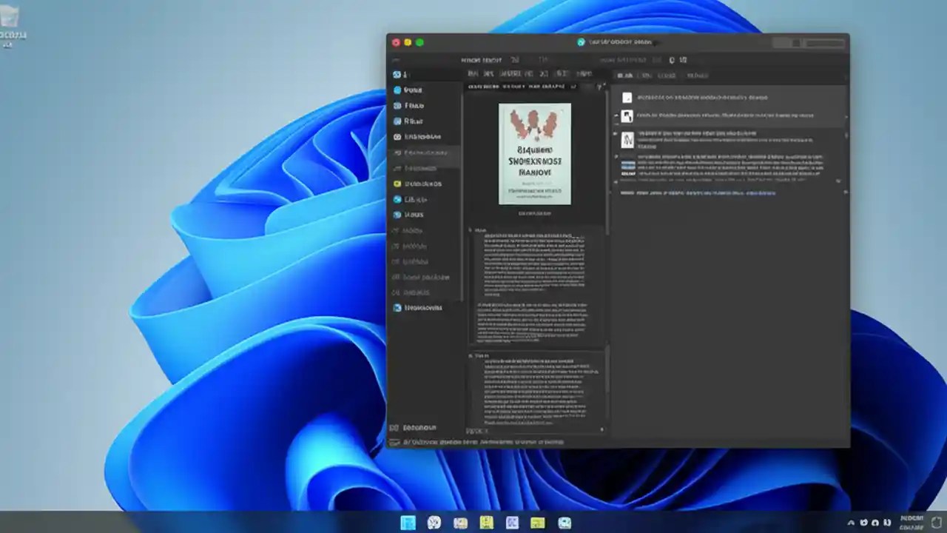Select the book cover thumbnail in the preview panel
The width and height of the screenshot is (947, 533).
point(536,153)
